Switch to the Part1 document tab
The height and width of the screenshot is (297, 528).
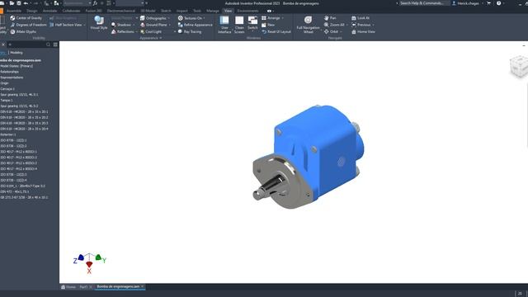83,287
